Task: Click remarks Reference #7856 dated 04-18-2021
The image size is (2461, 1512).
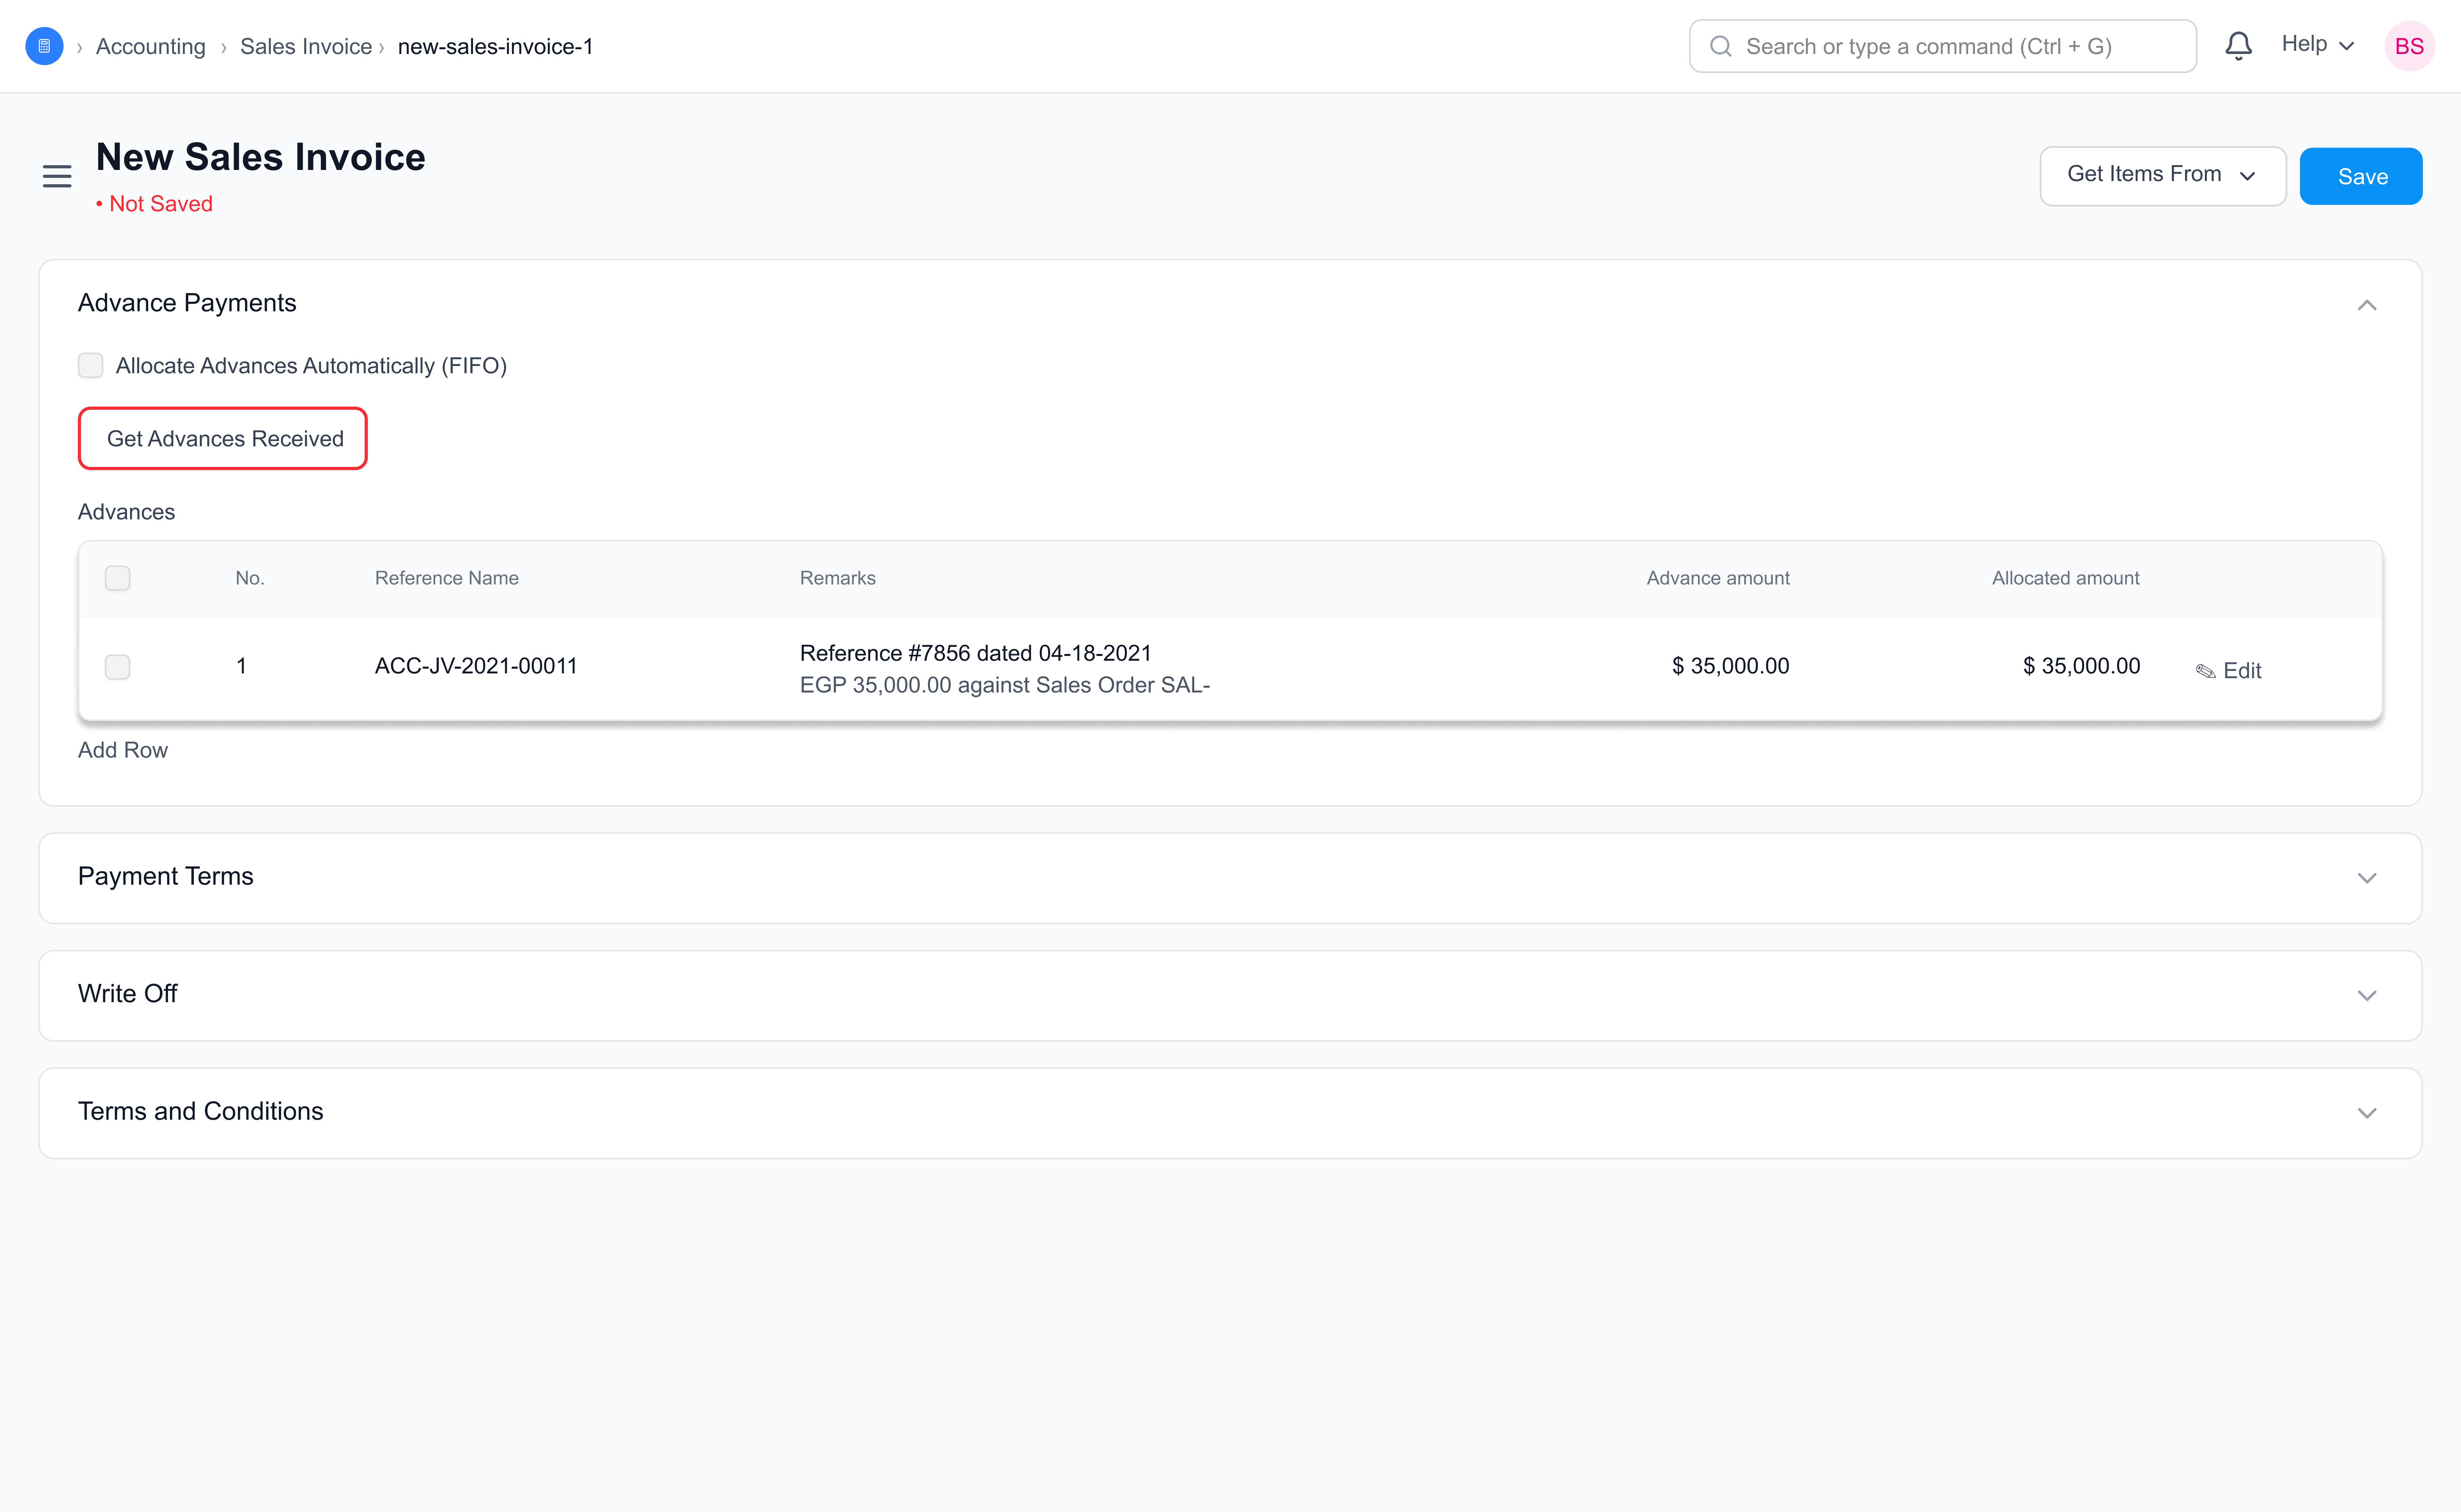Action: 976,653
